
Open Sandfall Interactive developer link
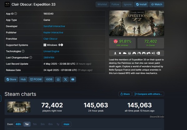(54, 26)
